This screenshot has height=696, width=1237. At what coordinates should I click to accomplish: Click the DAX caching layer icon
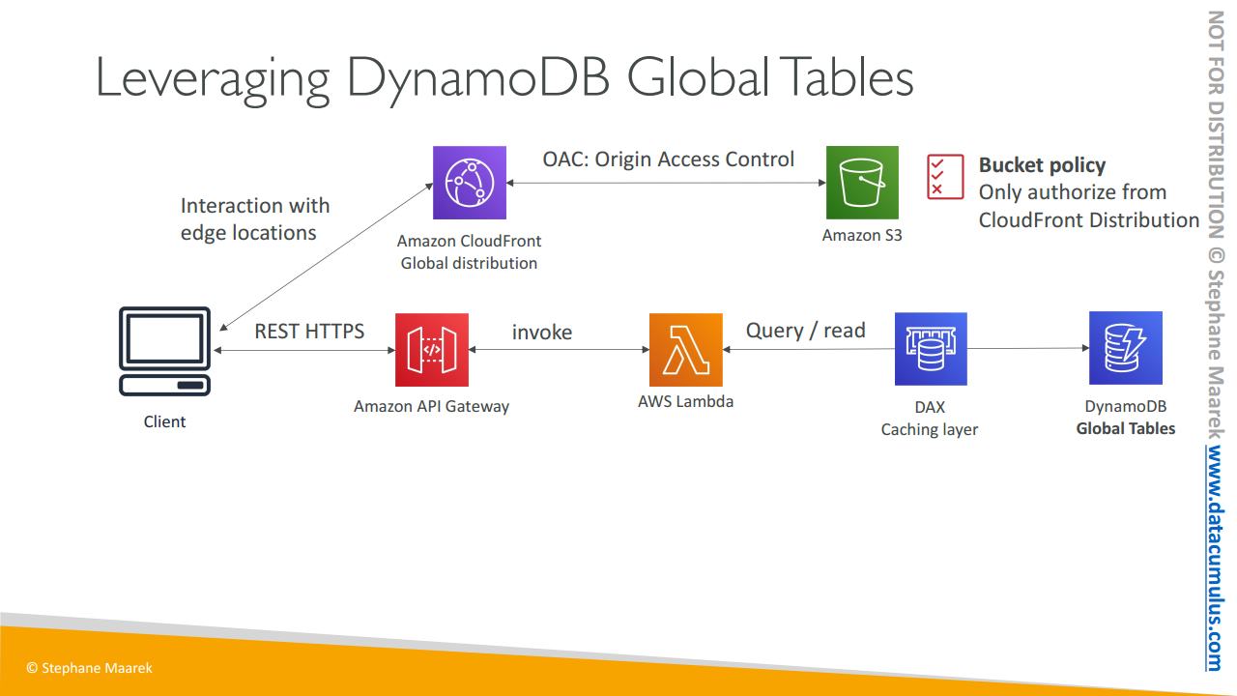pos(931,349)
